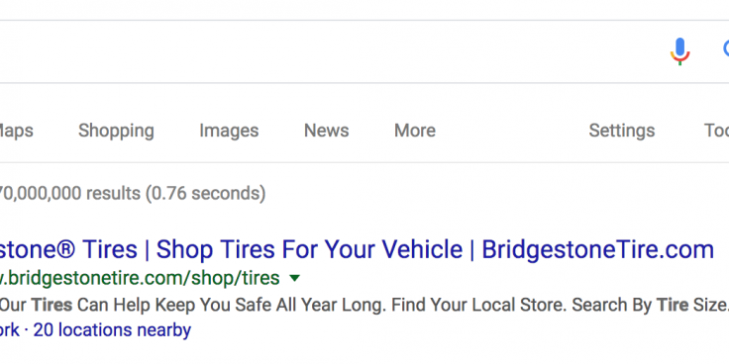Viewport: 729px width, 364px height.
Task: Open the News results tab
Action: 327,131
